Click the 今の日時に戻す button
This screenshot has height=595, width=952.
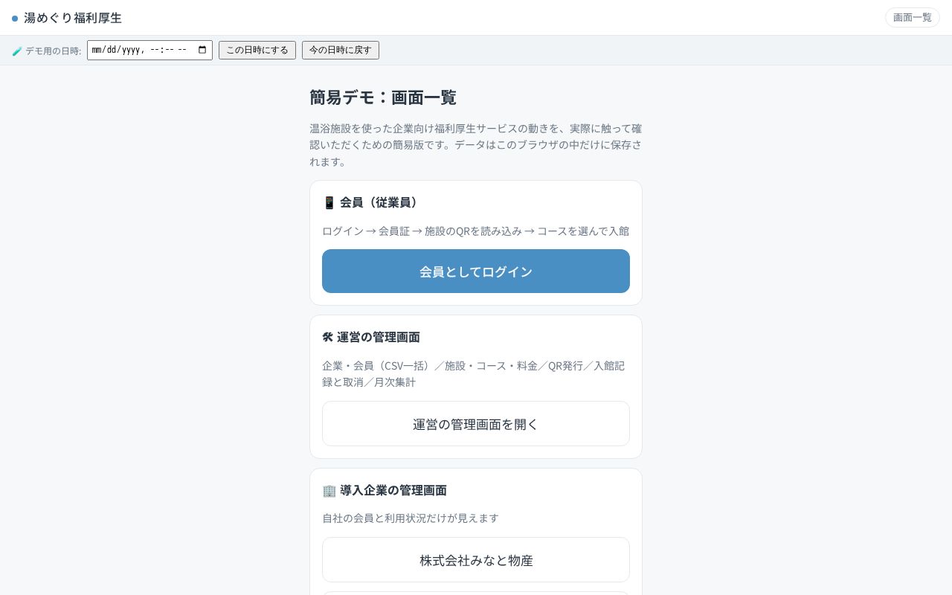pyautogui.click(x=341, y=50)
